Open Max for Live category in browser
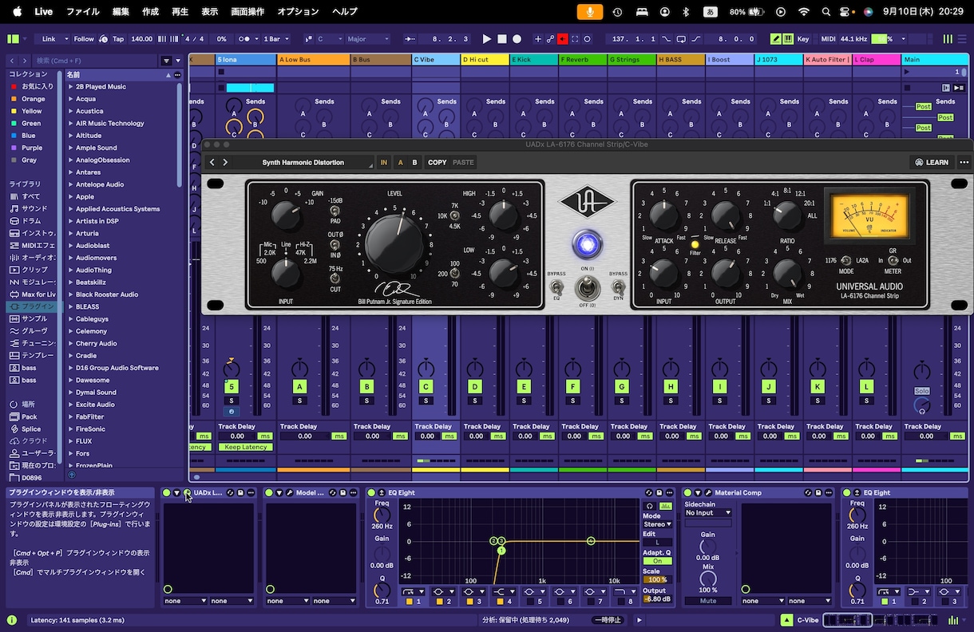The width and height of the screenshot is (974, 632). point(34,294)
